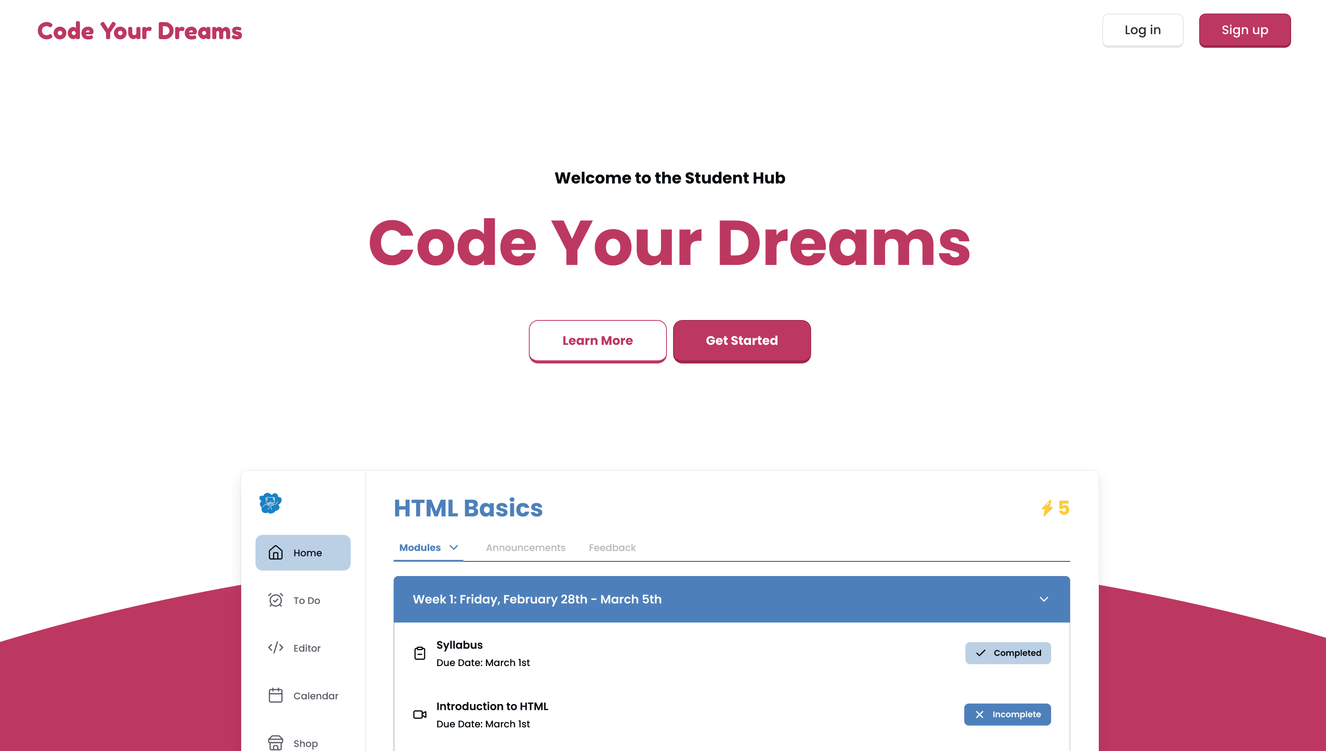
Task: Open the Week 1 chevron menu
Action: (x=1045, y=599)
